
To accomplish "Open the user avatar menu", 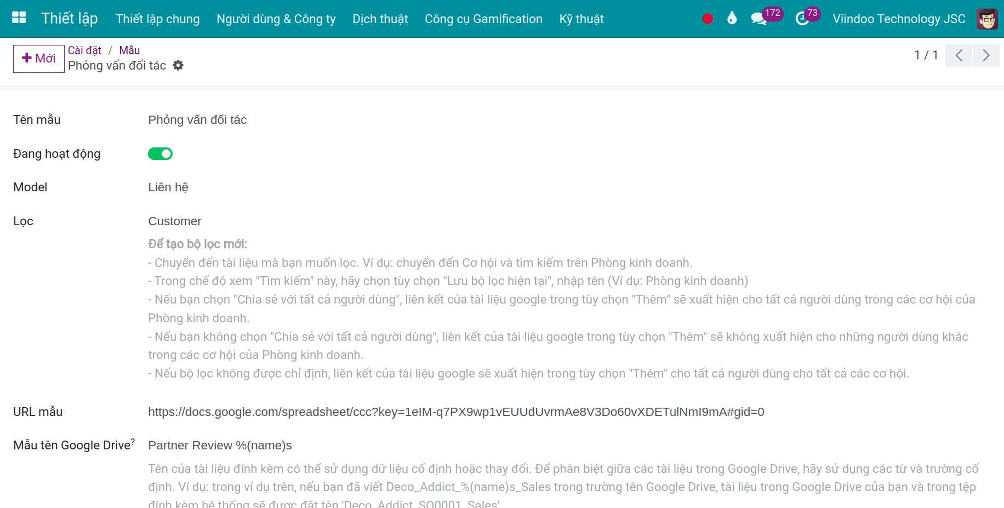I will [988, 19].
